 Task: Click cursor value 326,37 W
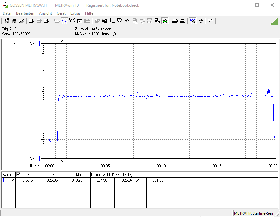tap(131, 180)
